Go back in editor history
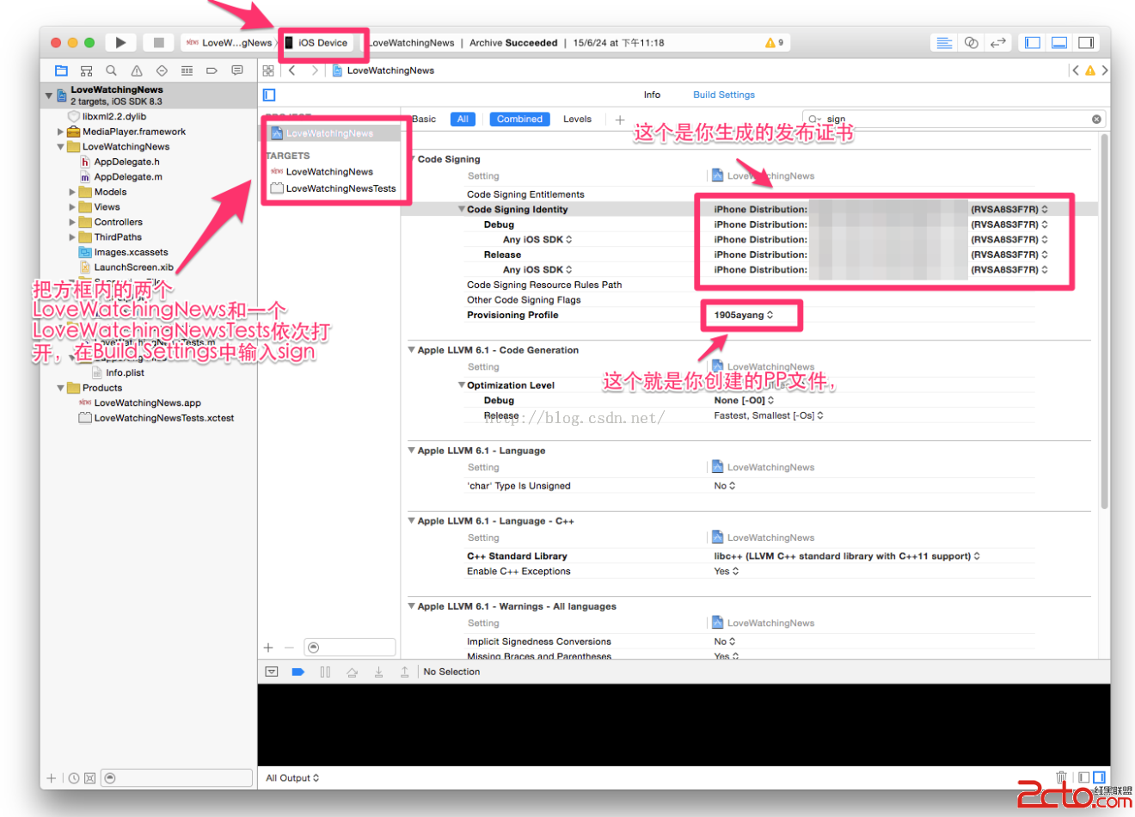 tap(292, 71)
